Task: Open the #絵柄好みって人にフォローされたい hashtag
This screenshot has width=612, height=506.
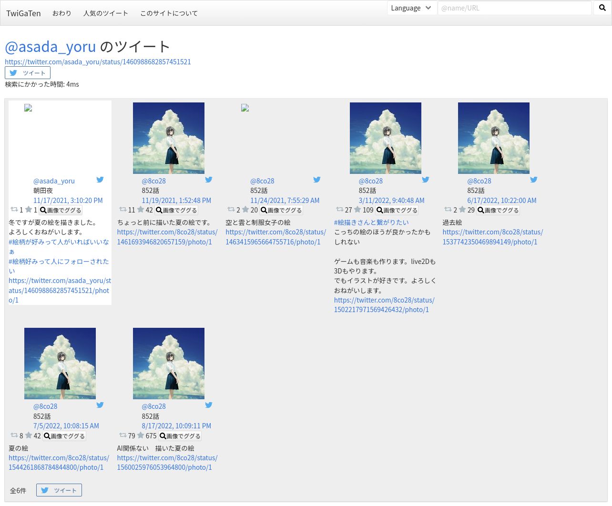Action: (59, 266)
